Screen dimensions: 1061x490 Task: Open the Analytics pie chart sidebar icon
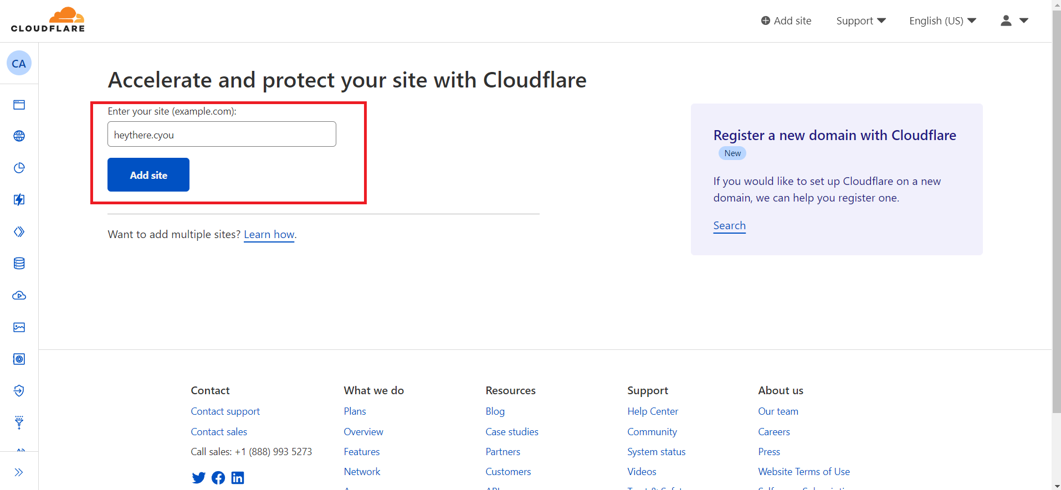click(x=19, y=168)
